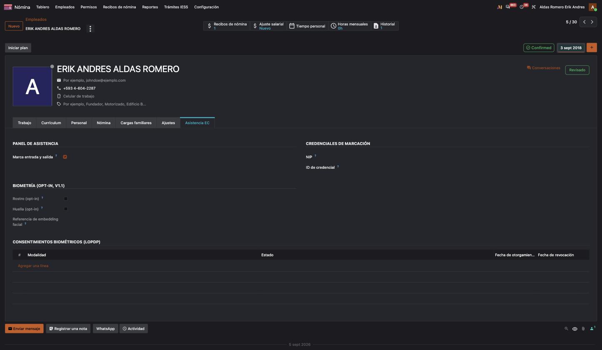Open the Ajustes tab
Viewport: 602px width, 350px height.
click(168, 123)
